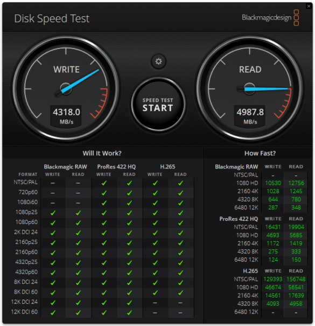Click ProRes write checkmark for NTSC/PAL row

click(104, 183)
